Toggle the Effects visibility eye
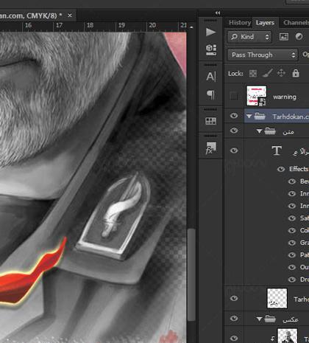 [281, 169]
